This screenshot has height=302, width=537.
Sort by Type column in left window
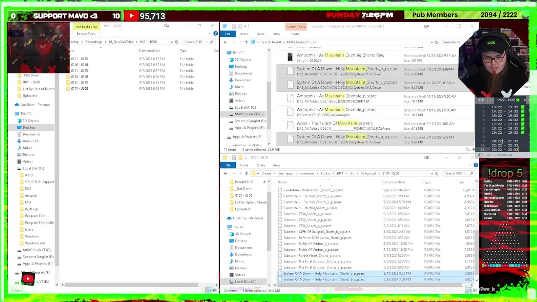pyautogui.click(x=183, y=51)
